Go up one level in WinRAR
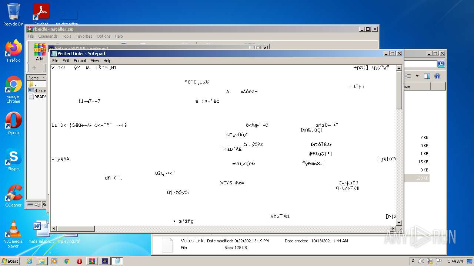This screenshot has height=266, width=474. click(34, 68)
